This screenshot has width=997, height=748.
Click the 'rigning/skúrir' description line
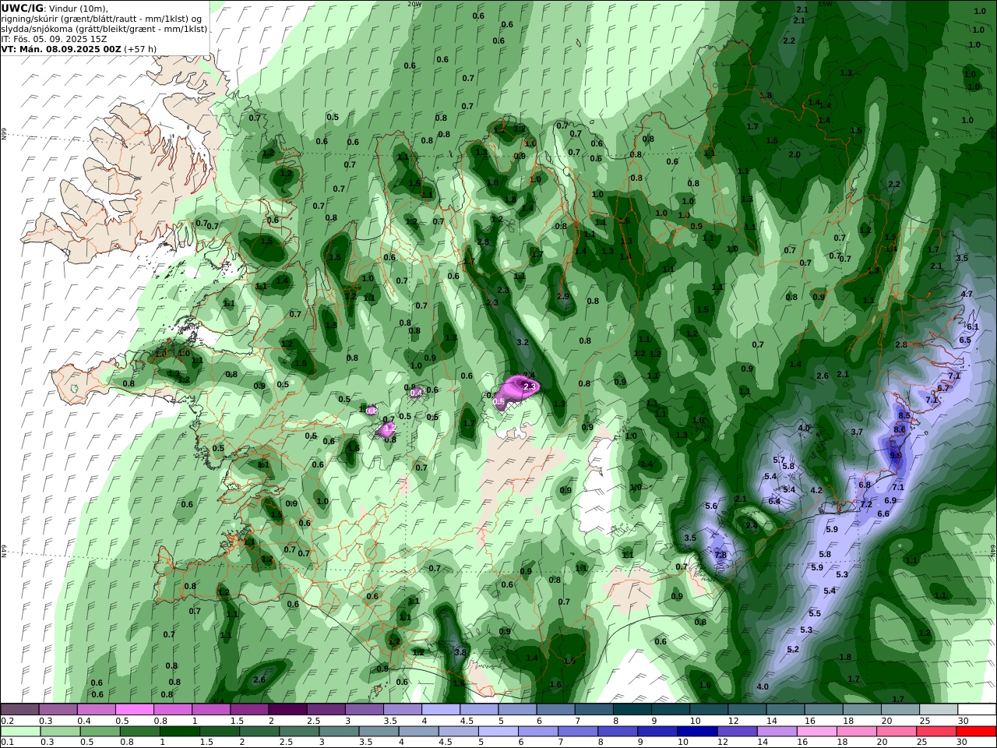pos(101,18)
